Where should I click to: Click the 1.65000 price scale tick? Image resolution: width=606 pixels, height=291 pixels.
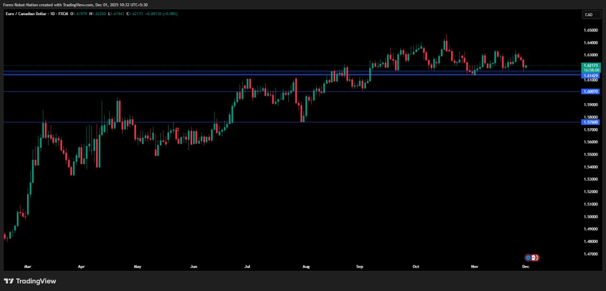click(590, 30)
